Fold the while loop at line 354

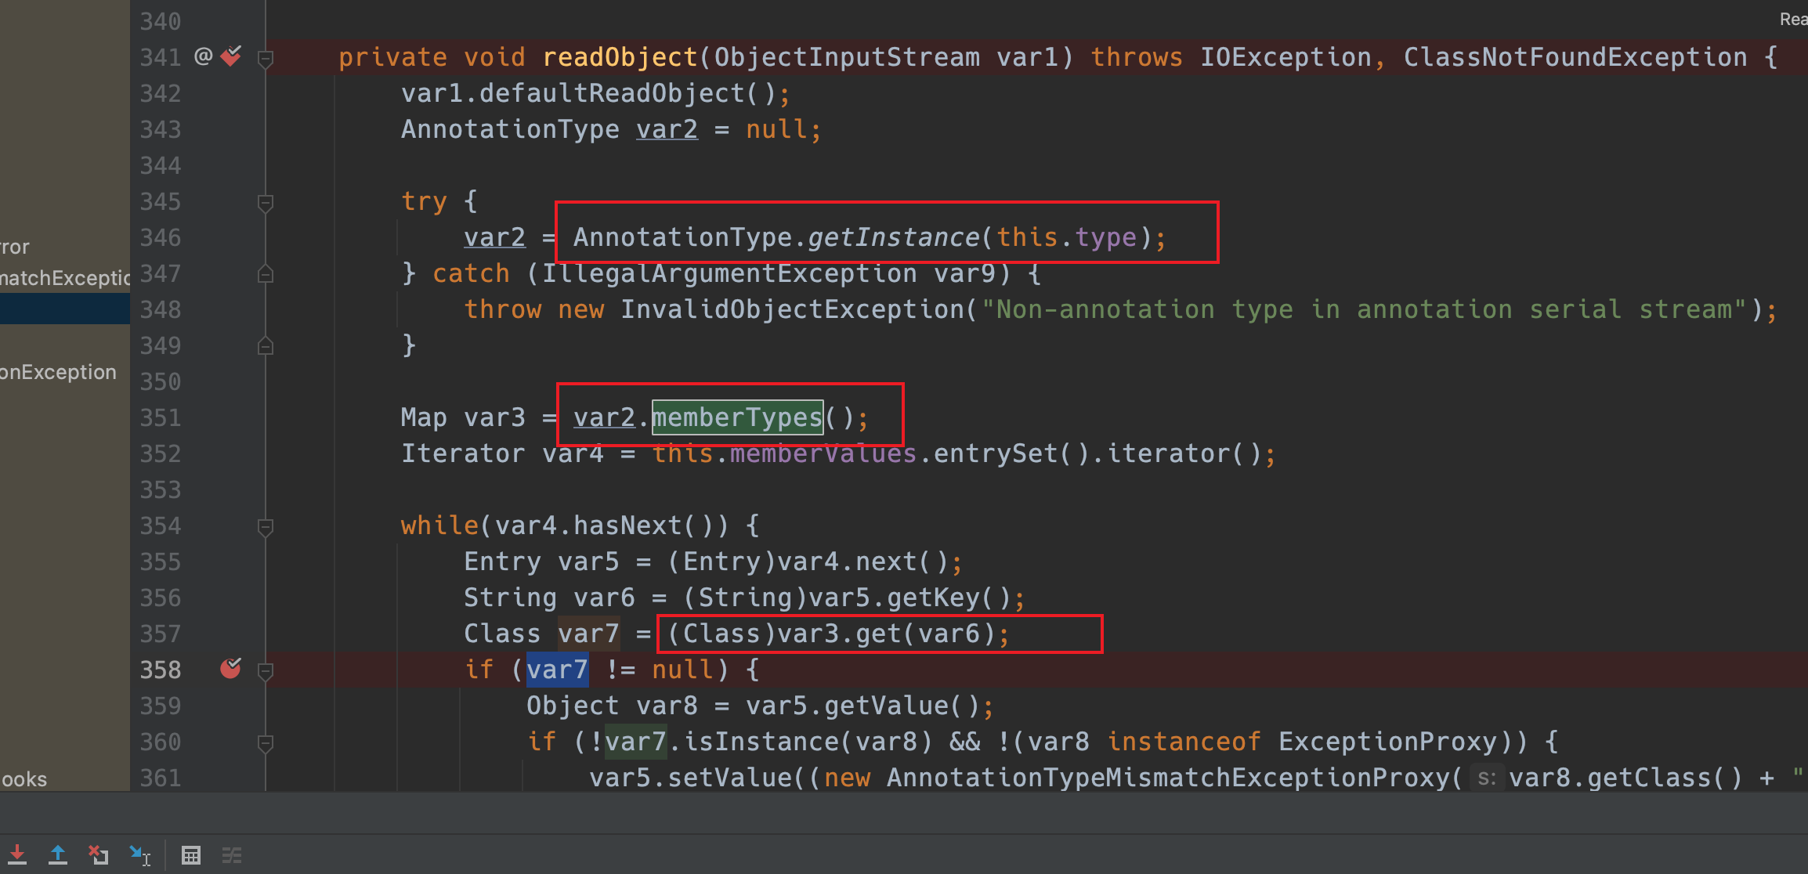(x=266, y=527)
